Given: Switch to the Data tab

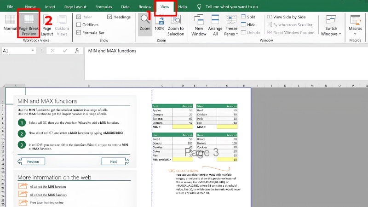Looking at the screenshot, I should point(125,7).
